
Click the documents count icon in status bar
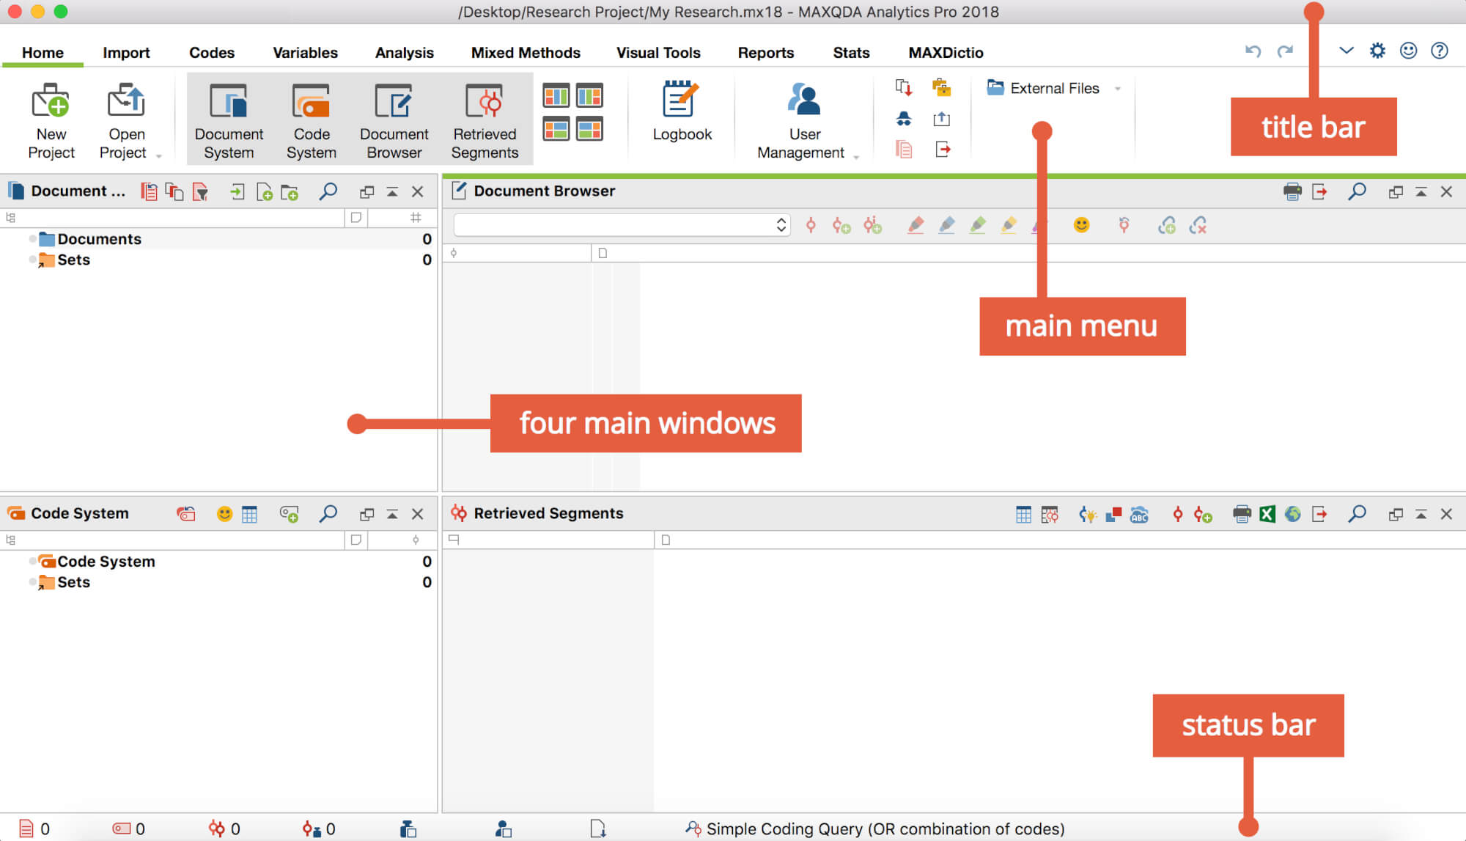[x=26, y=829]
